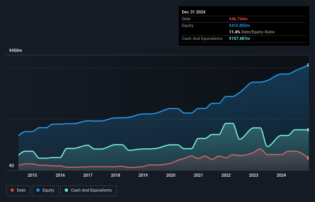Click the 2024 label on the x-axis
This screenshot has height=202, width=315.
[281, 176]
